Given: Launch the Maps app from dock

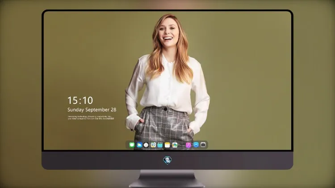Looking at the screenshot, I should point(153,145).
